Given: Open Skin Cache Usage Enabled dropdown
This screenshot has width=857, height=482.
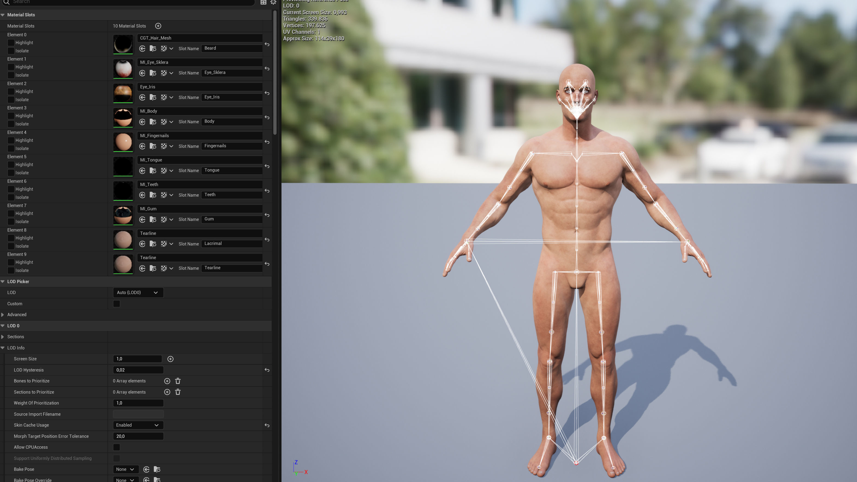Looking at the screenshot, I should point(138,425).
